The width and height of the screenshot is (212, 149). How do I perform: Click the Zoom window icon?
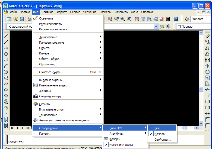[x=123, y=19]
